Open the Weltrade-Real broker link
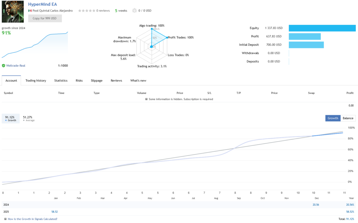The image size is (358, 223). [x=15, y=66]
